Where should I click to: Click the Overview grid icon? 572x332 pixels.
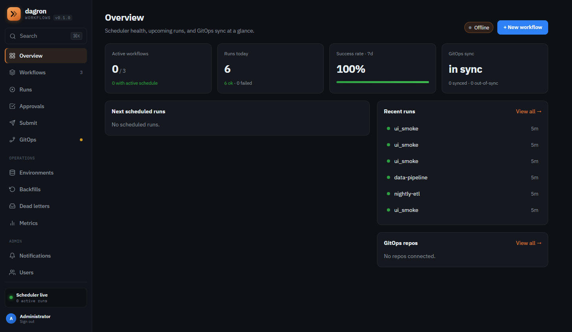pyautogui.click(x=12, y=56)
